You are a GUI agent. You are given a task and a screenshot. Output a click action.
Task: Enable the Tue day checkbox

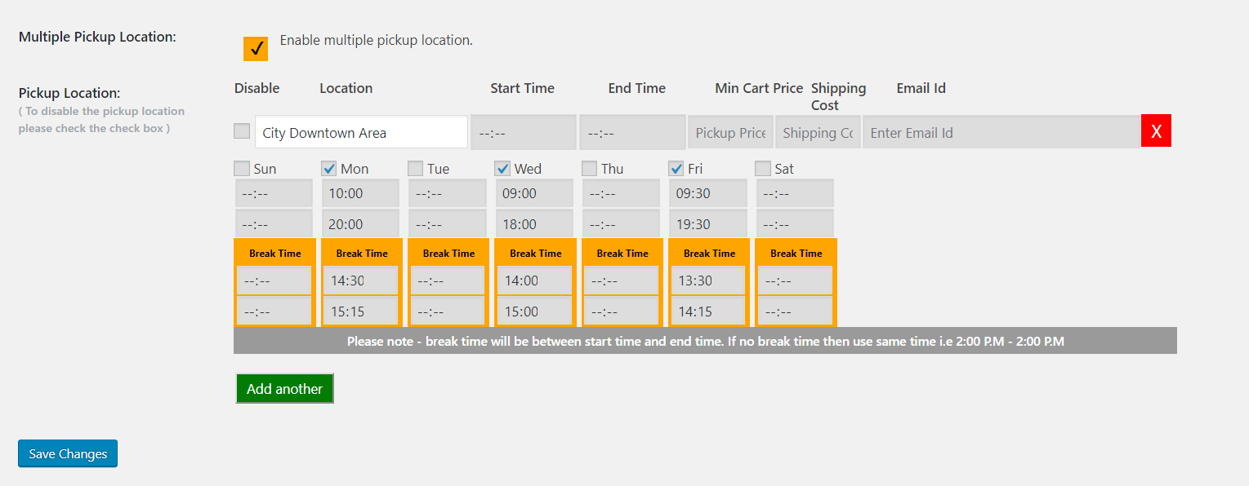(x=416, y=168)
